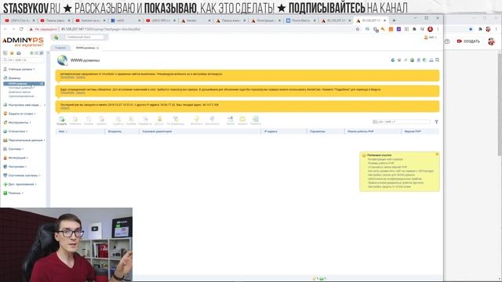Viewport: 502px width, 282px height.
Task: Close the Полезные ссылки panel
Action: click(x=437, y=154)
